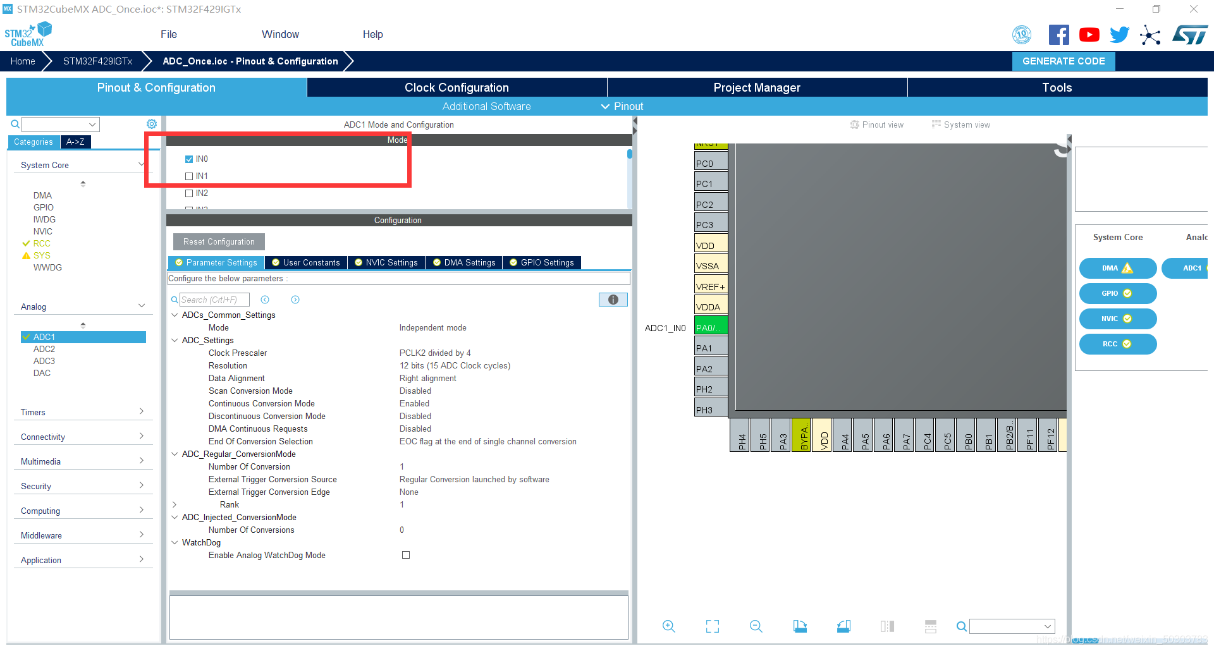Click the ST logo icon

tap(1190, 35)
